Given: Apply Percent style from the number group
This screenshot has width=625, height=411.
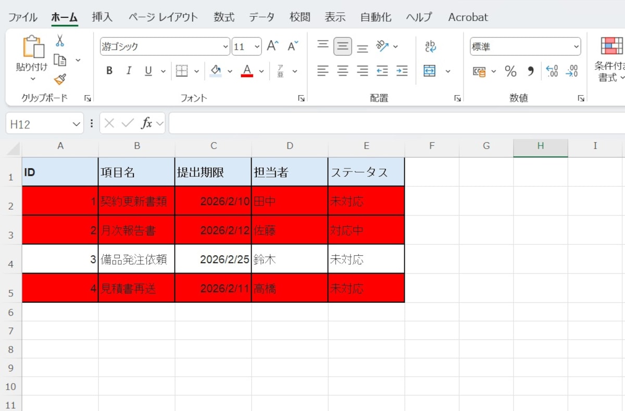Looking at the screenshot, I should 510,71.
